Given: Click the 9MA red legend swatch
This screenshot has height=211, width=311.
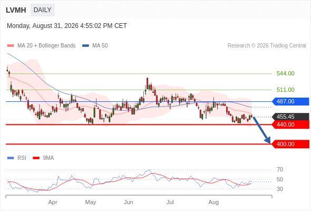Looking at the screenshot, I should click(x=36, y=158).
